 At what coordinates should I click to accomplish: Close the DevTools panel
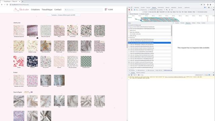(x=214, y=7)
